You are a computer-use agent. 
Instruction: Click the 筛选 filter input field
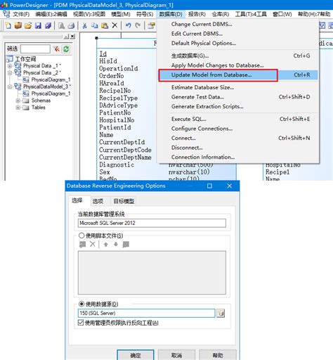35,49
